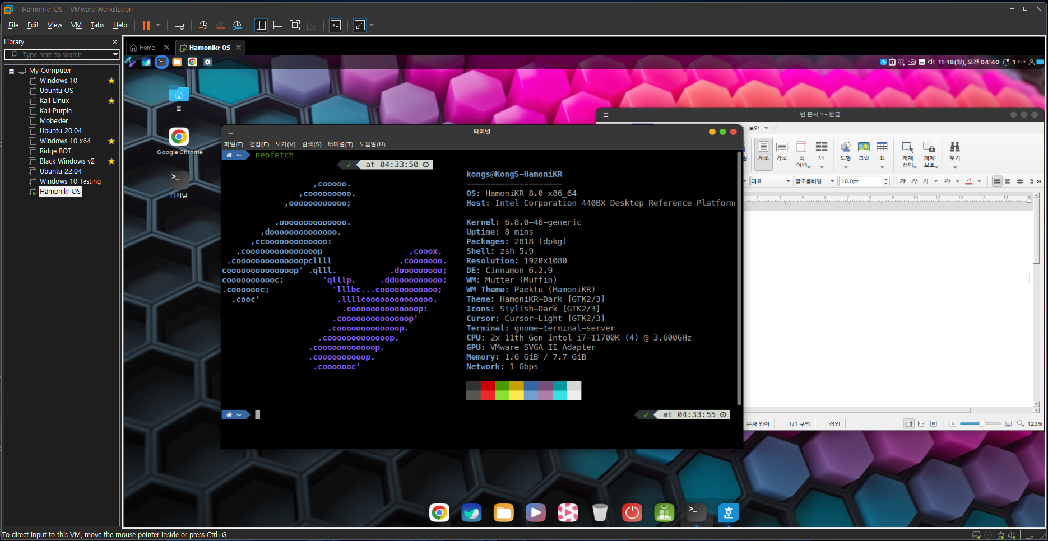Toggle justify alignment in Hangul
The height and width of the screenshot is (541, 1048).
click(x=996, y=181)
